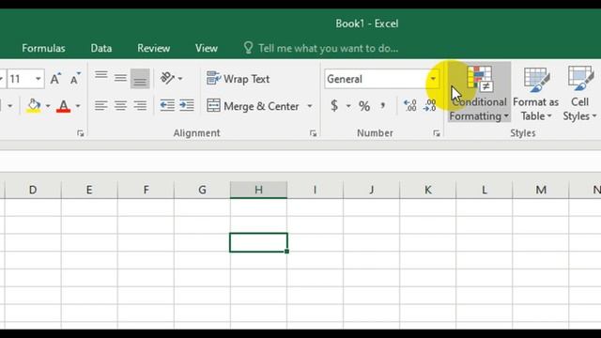Toggle Wrap Text for the cell
Image resolution: width=601 pixels, height=338 pixels.
[x=238, y=79]
